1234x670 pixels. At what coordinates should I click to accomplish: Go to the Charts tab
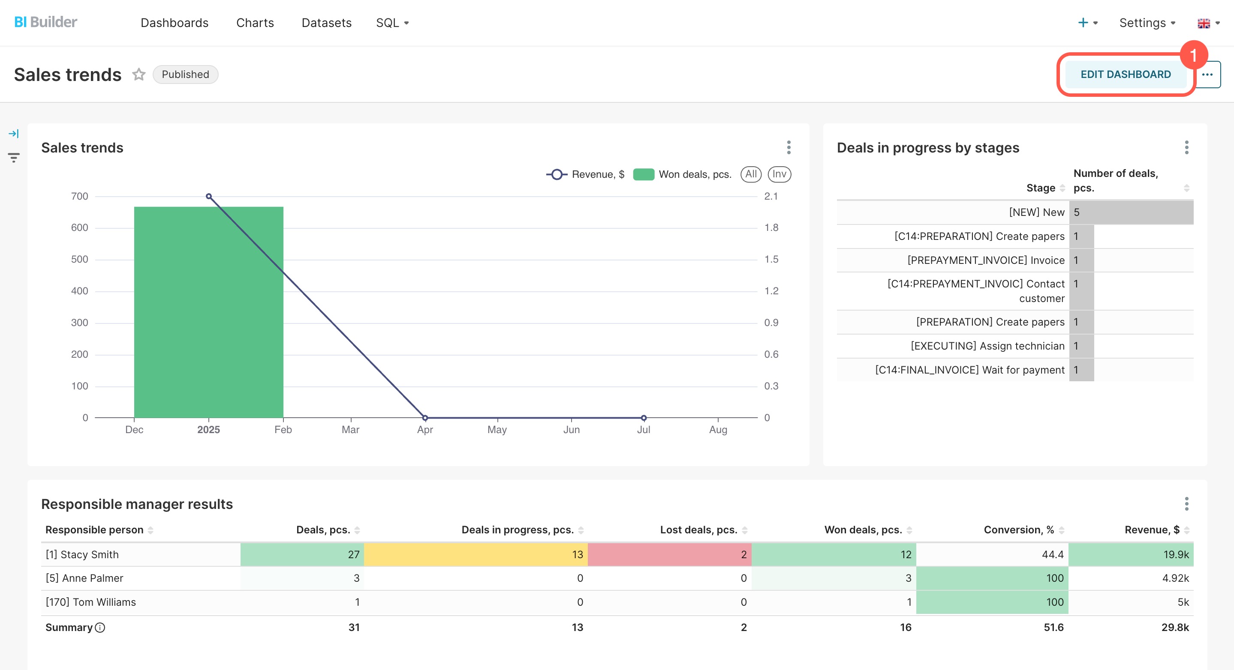click(255, 23)
